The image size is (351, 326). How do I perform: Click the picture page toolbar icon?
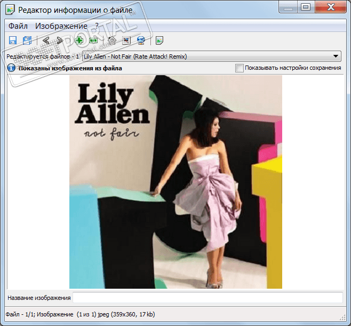click(159, 40)
